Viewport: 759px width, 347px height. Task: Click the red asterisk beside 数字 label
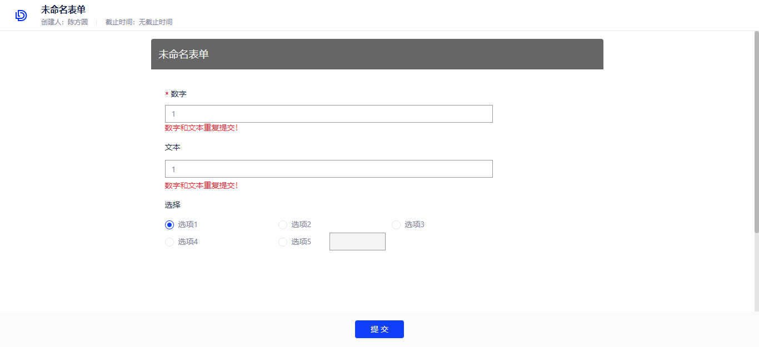click(x=166, y=94)
